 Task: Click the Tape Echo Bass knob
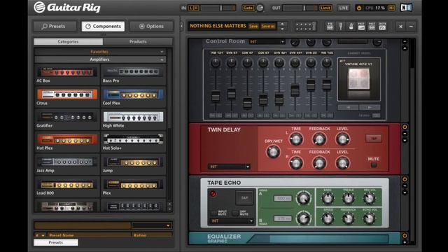(x=328, y=198)
